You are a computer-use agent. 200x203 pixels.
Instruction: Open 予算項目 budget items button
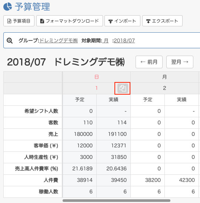tap(19, 21)
